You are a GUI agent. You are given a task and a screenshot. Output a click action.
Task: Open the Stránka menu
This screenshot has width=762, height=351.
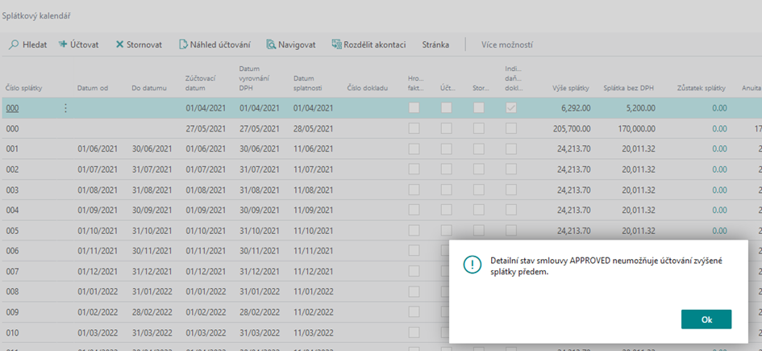(435, 45)
